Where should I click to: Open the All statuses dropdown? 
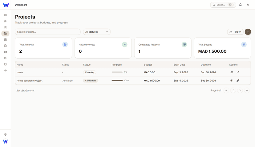coord(97,32)
